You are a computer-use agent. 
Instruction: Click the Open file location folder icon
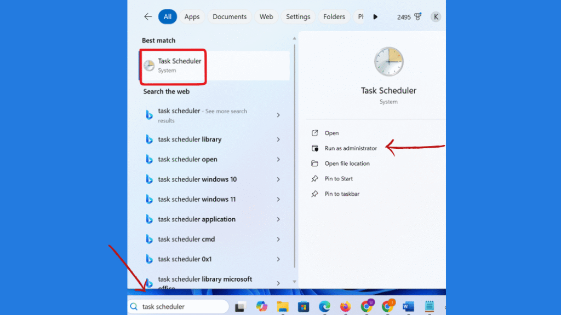(x=314, y=163)
